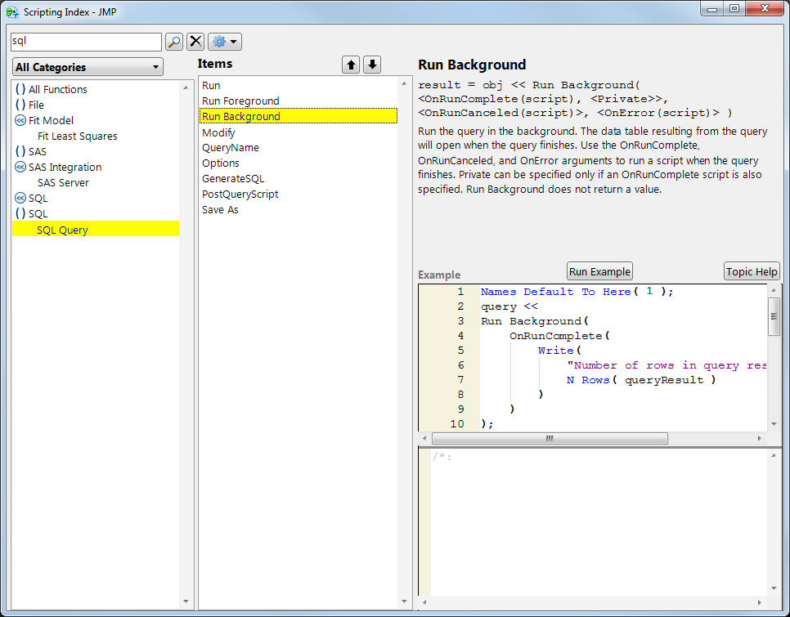Screen dimensions: 790x617
Task: Open Topic Help
Action: tap(752, 272)
